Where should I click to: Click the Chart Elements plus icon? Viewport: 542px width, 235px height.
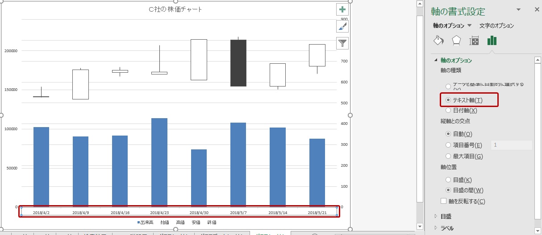(342, 10)
